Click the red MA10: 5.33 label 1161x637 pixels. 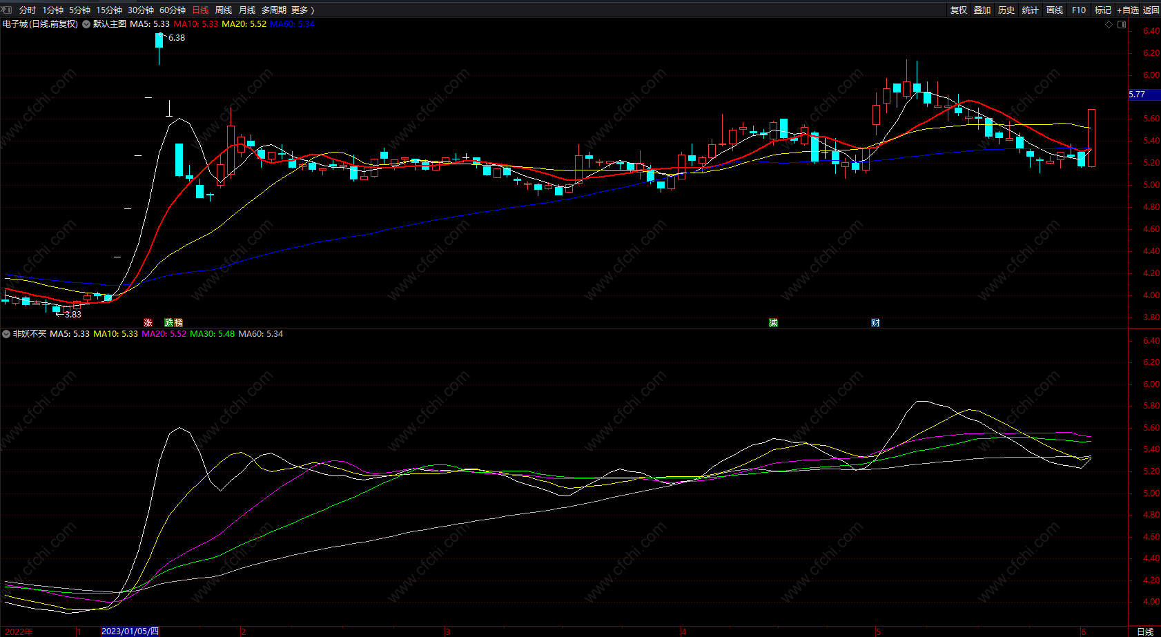(195, 24)
